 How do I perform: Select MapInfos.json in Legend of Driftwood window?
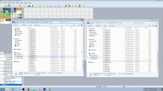point(108,63)
